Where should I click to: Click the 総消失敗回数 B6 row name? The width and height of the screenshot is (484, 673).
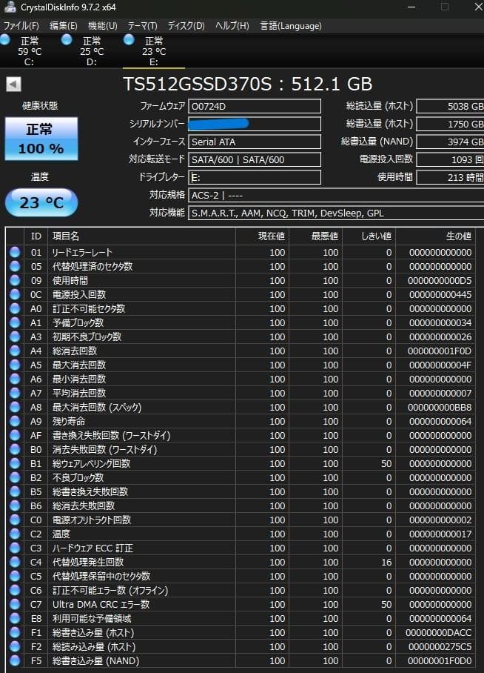coord(84,505)
